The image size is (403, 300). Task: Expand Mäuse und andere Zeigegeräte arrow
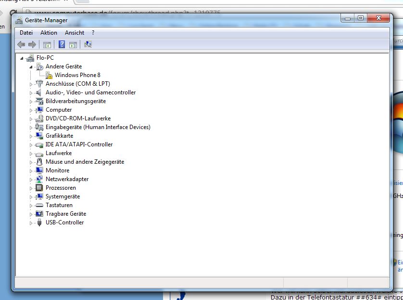tap(31, 162)
